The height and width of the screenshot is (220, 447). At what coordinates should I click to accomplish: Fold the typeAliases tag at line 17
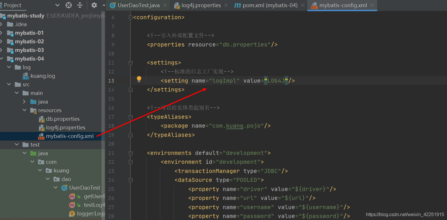pyautogui.click(x=131, y=117)
